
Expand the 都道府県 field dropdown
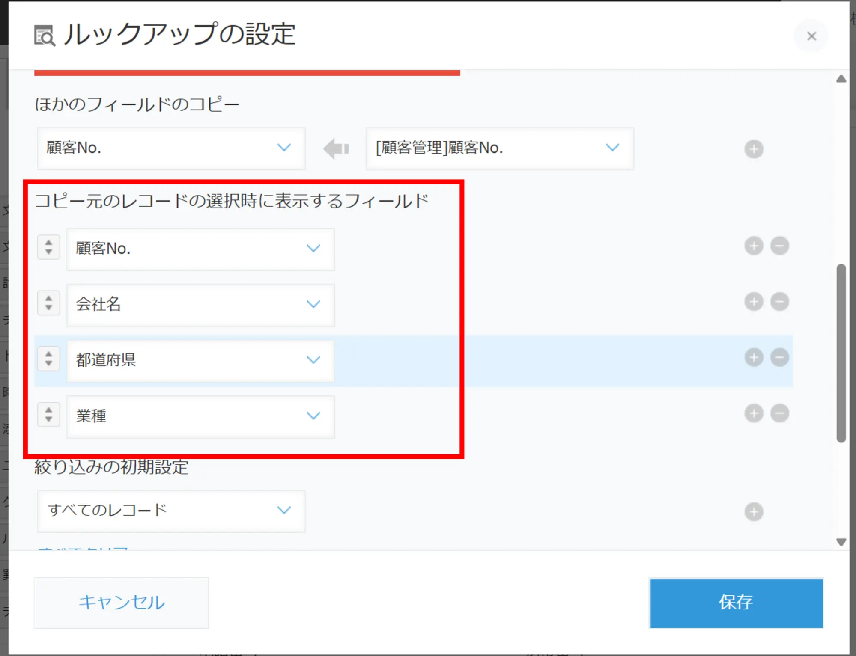(x=200, y=360)
